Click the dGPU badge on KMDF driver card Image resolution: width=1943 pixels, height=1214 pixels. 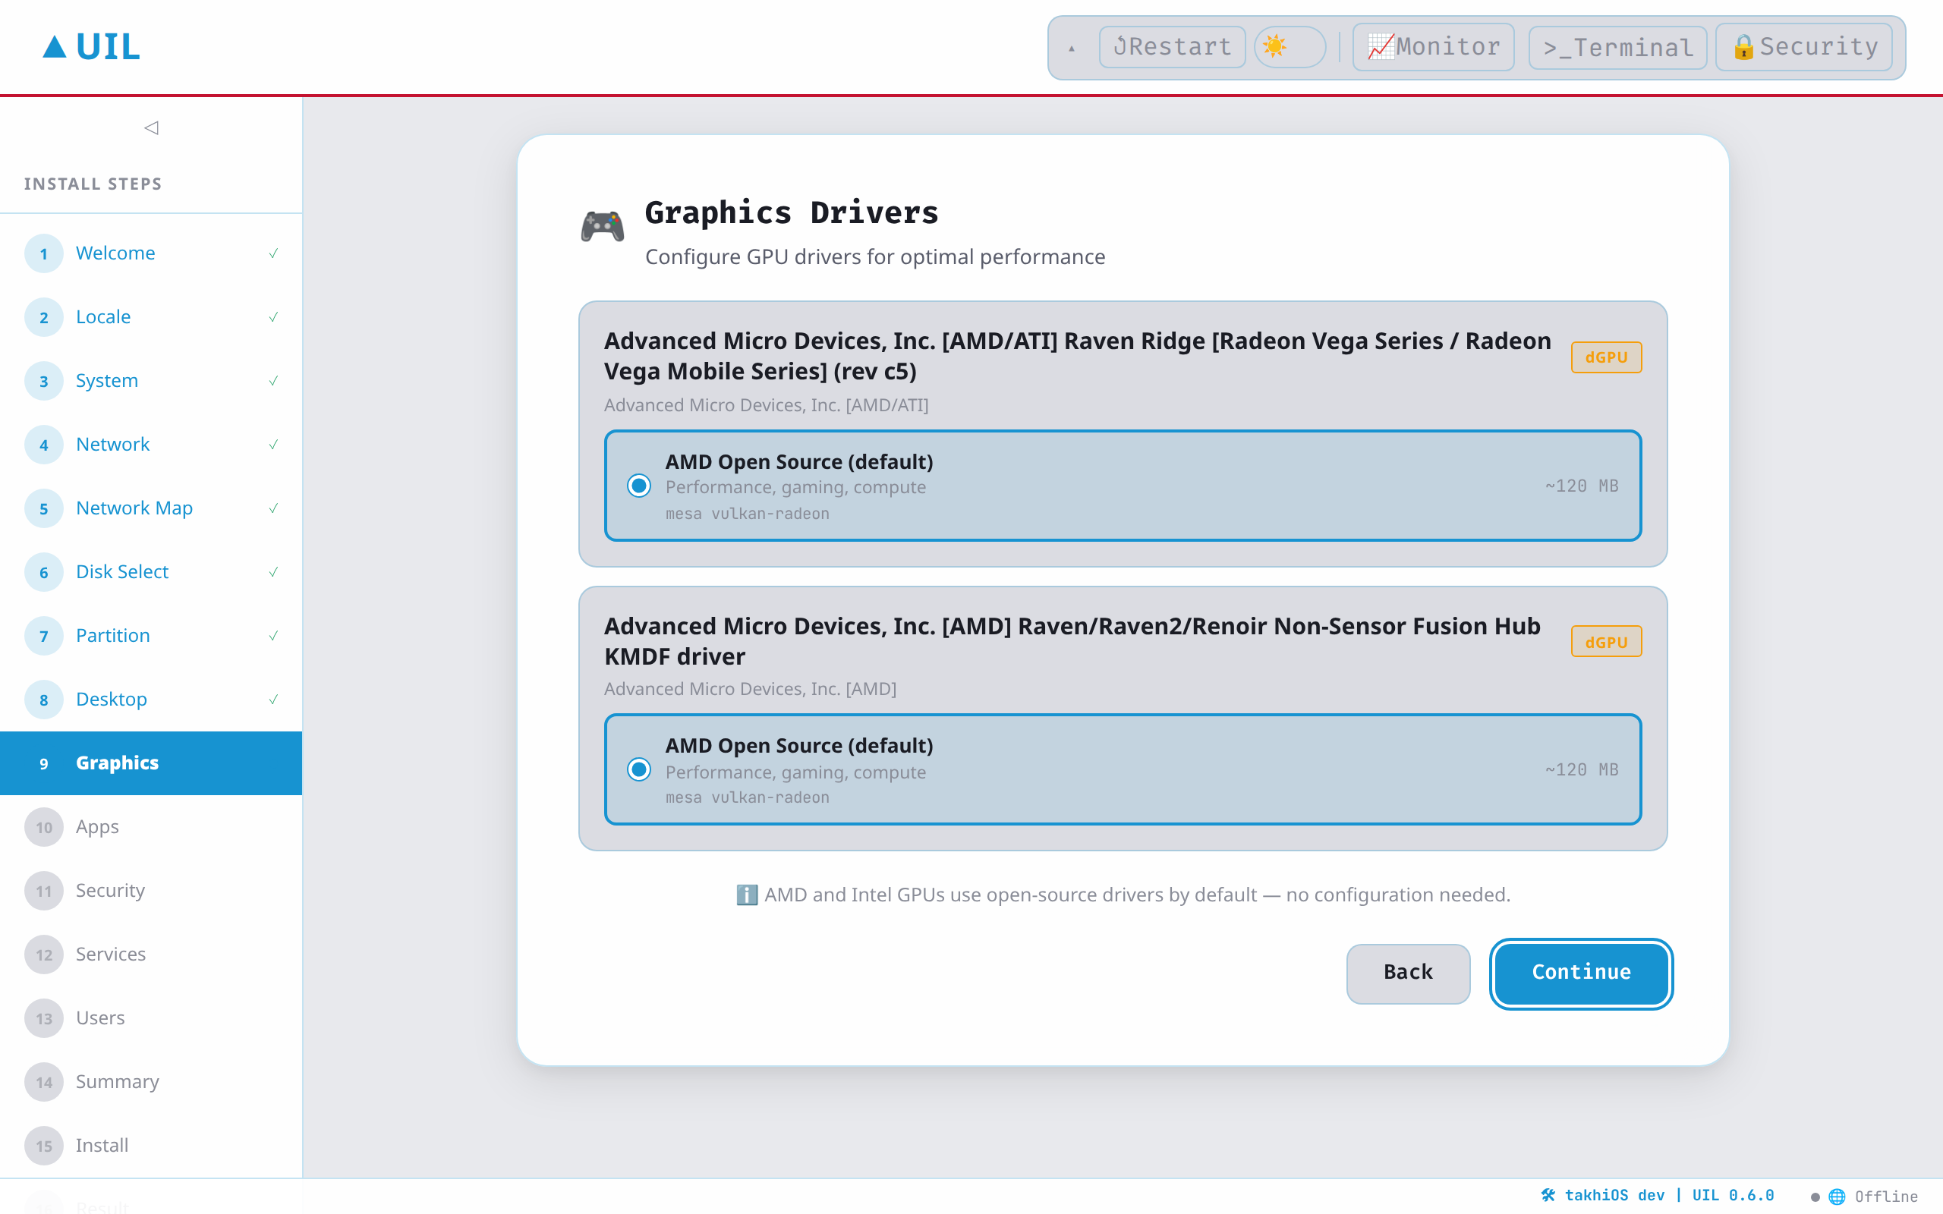(1606, 642)
